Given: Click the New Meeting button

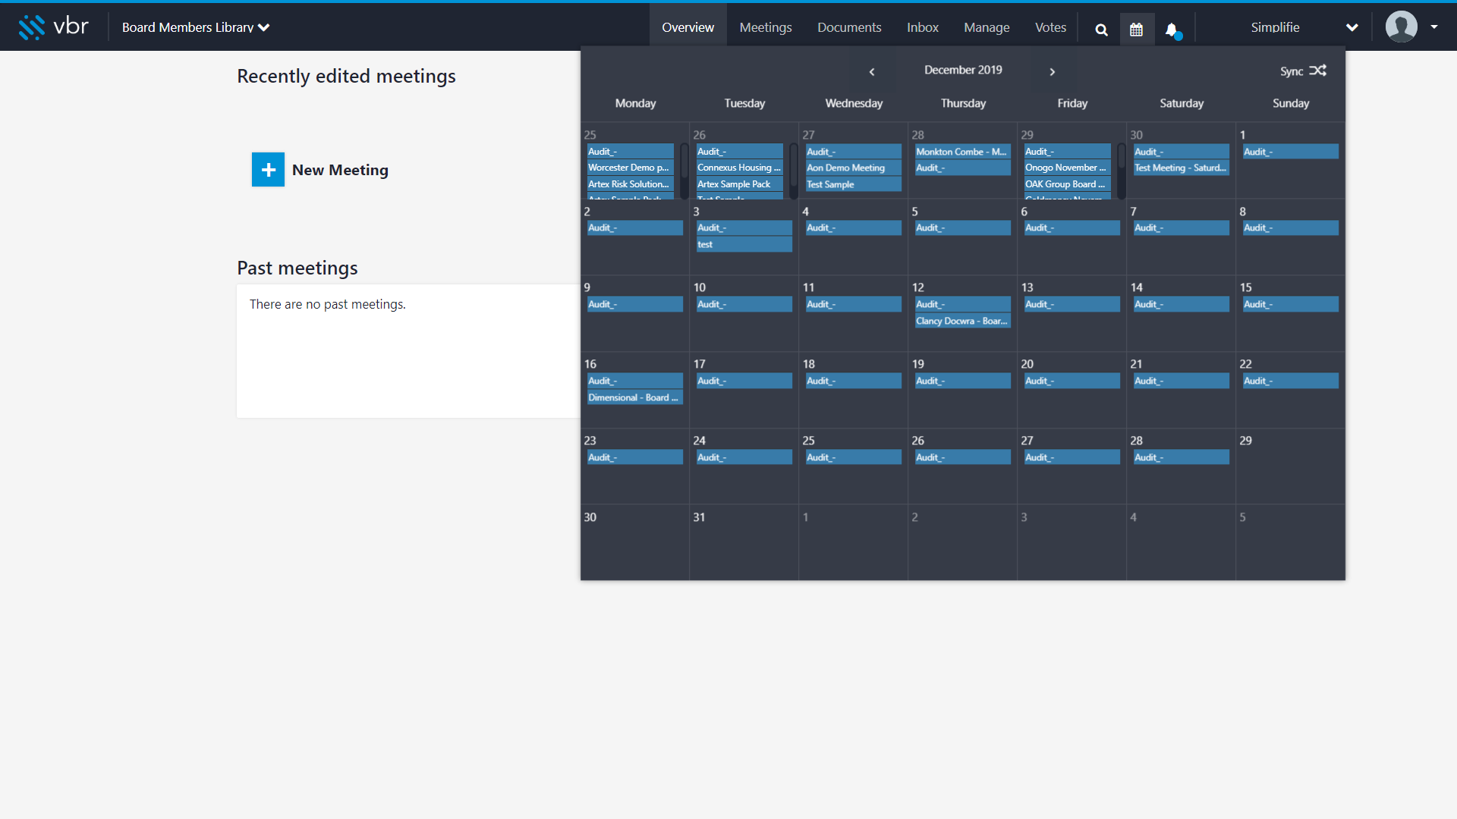Looking at the screenshot, I should pyautogui.click(x=321, y=170).
